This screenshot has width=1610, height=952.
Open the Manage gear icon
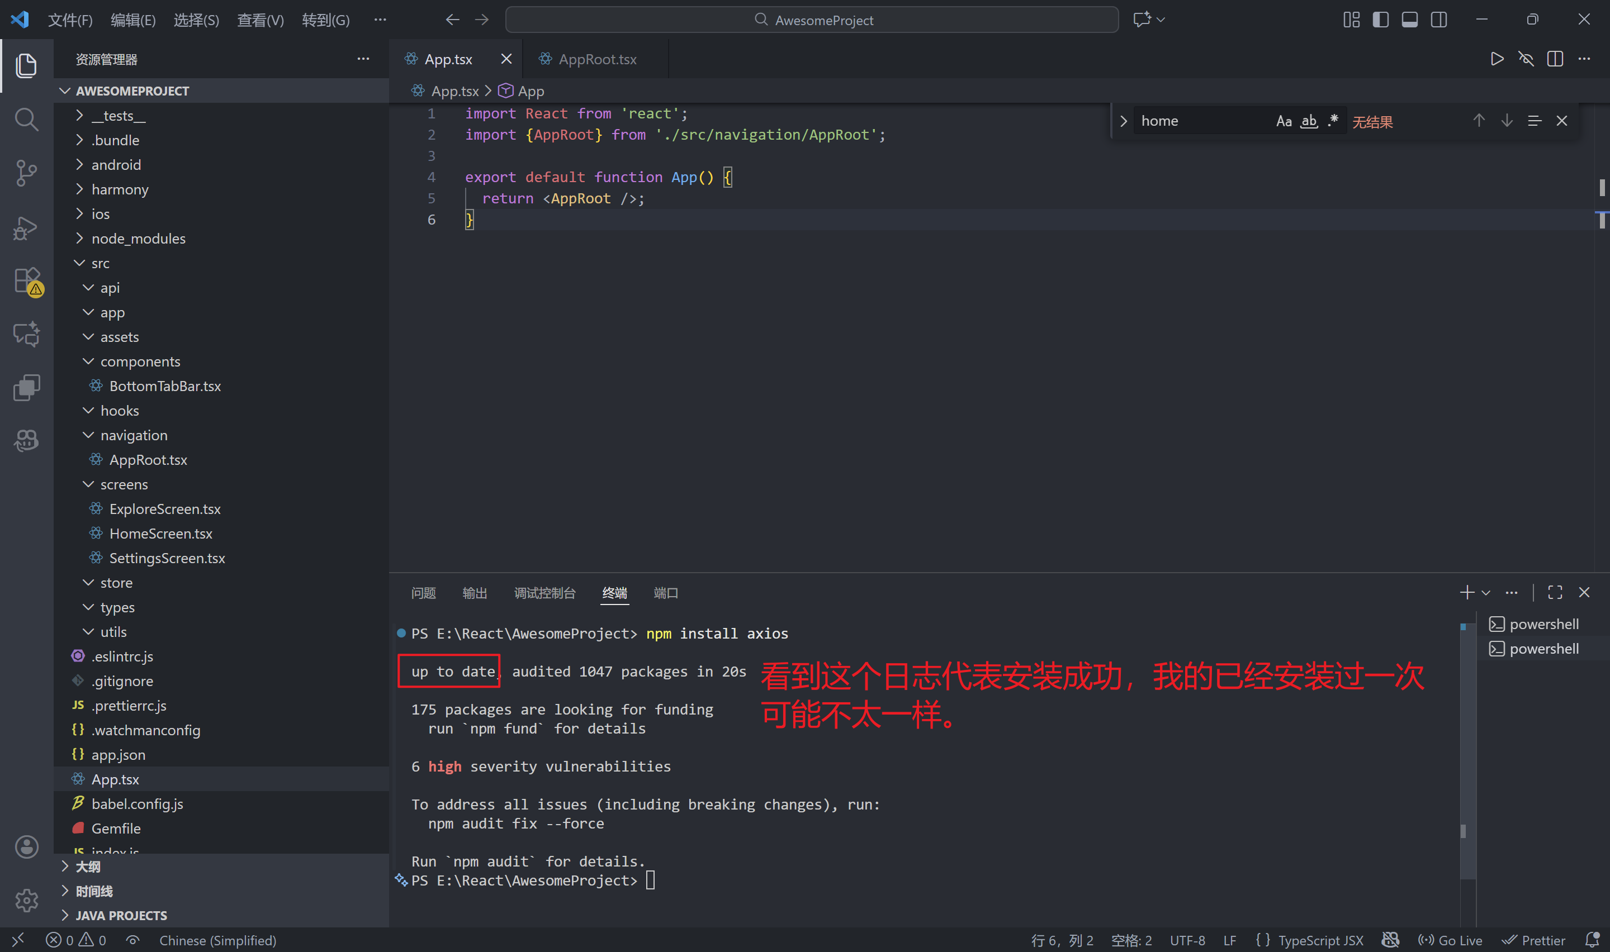click(26, 900)
